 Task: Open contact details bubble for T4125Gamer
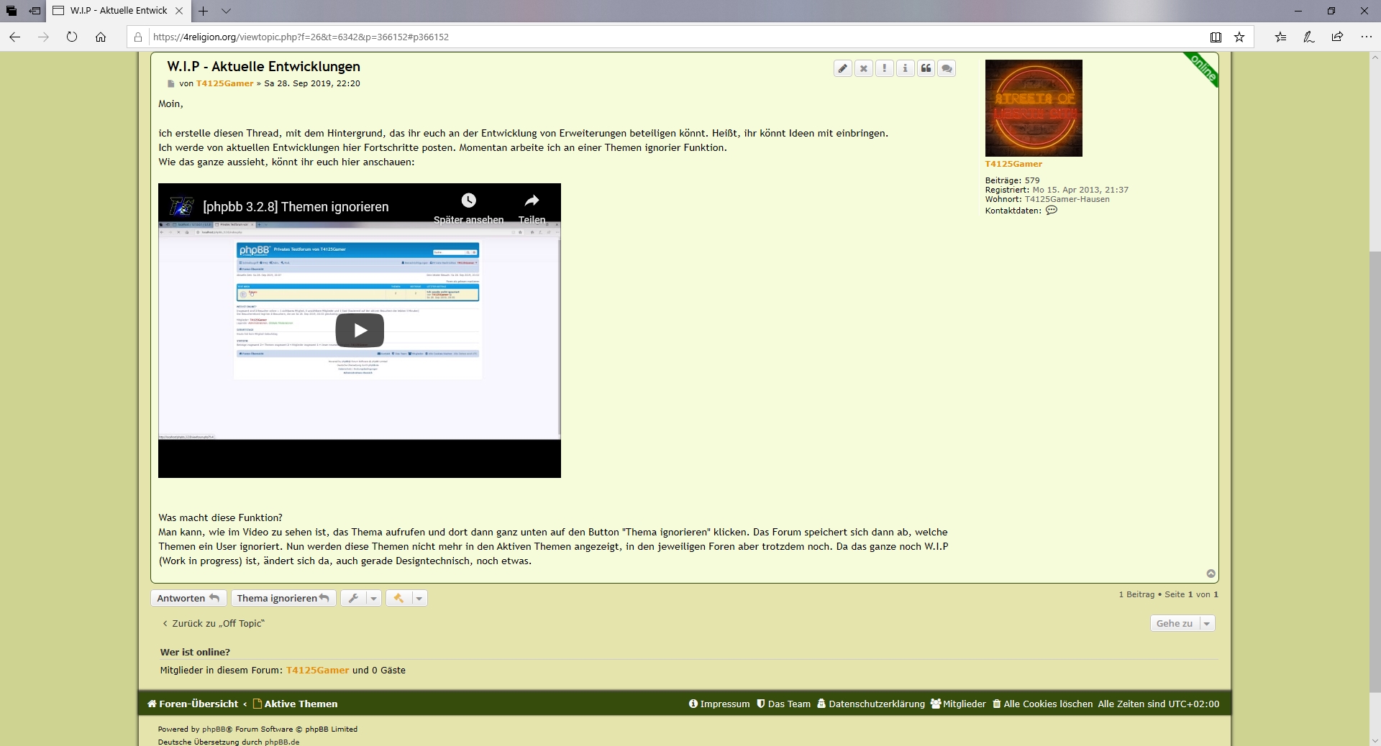1052,211
